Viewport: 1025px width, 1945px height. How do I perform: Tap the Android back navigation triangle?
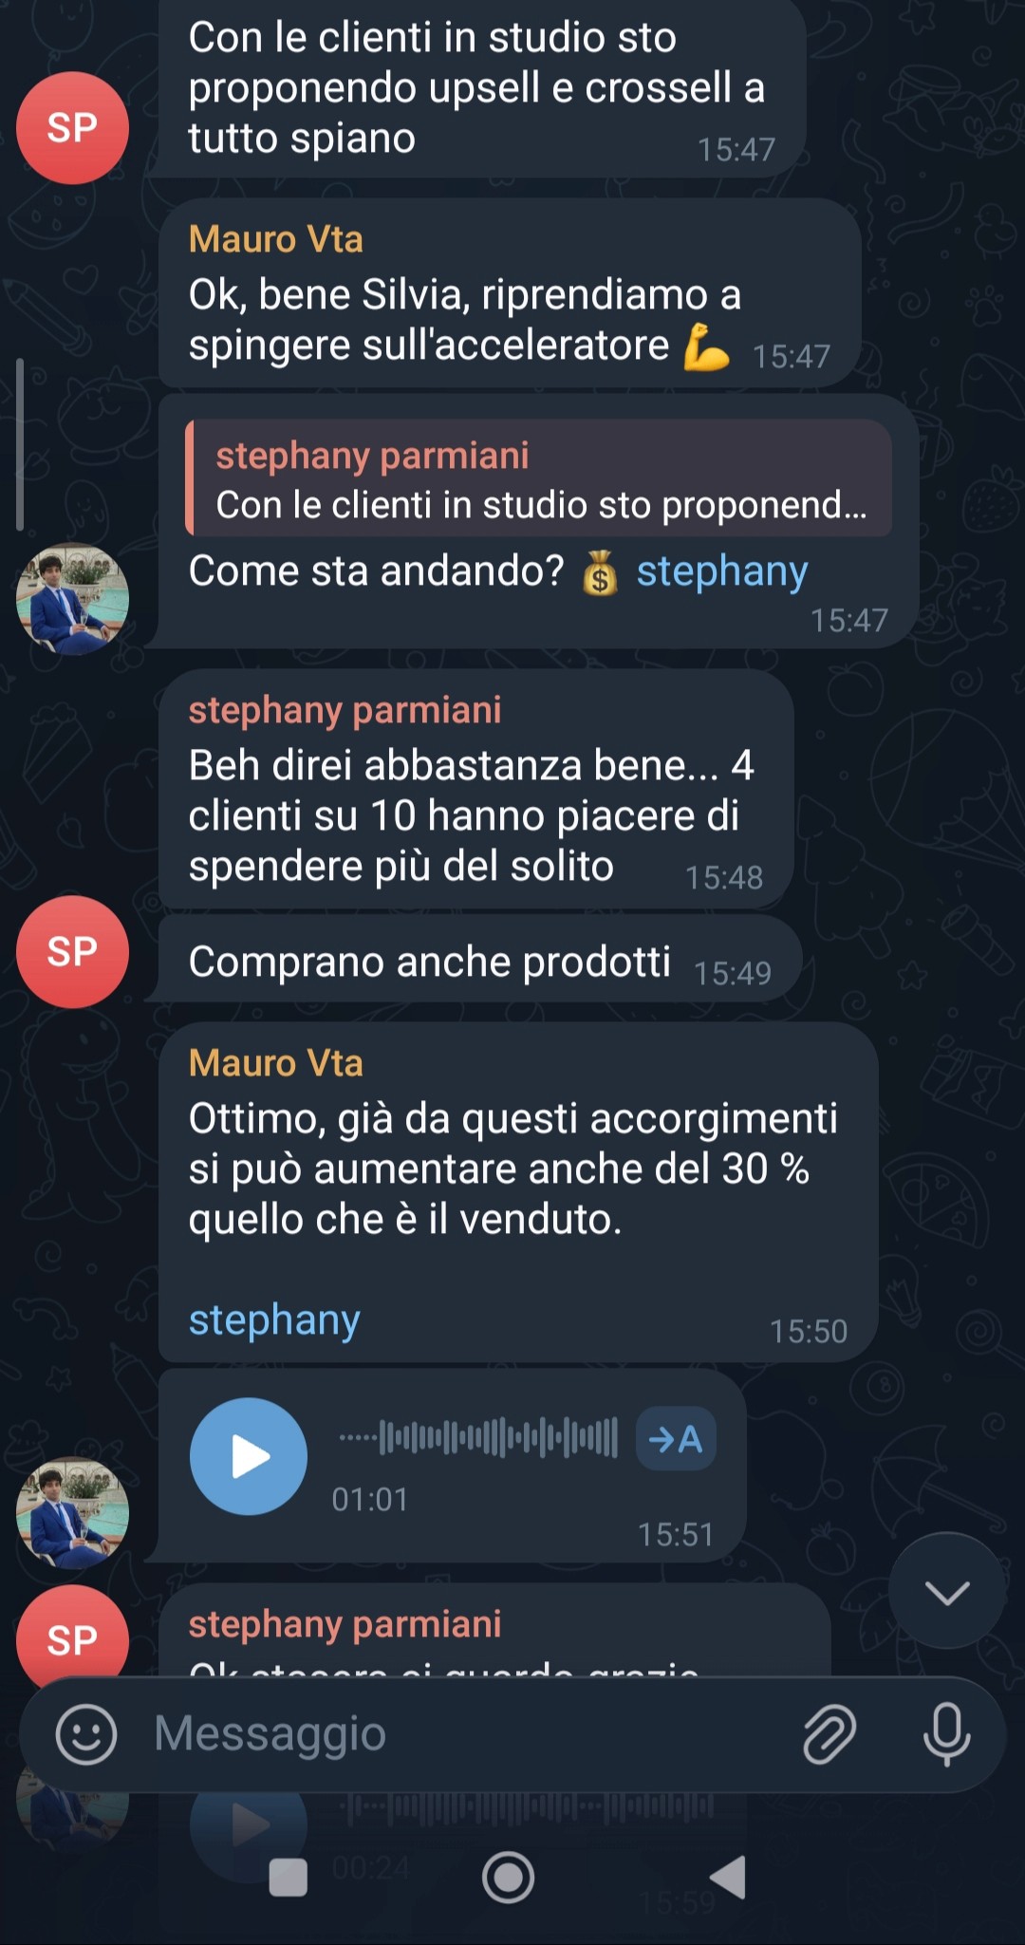(728, 1877)
